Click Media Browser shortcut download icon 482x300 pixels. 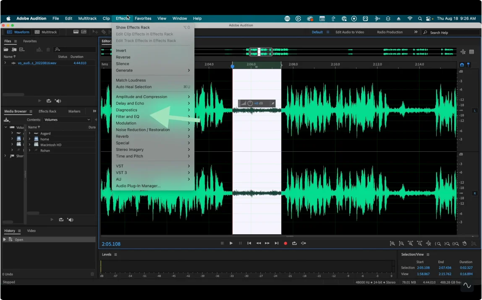[6, 120]
